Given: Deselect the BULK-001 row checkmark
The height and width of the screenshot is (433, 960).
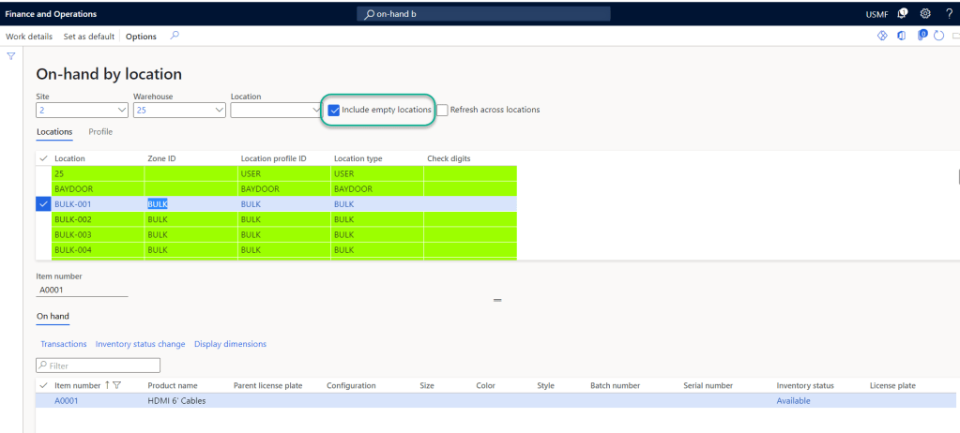Looking at the screenshot, I should (x=43, y=204).
